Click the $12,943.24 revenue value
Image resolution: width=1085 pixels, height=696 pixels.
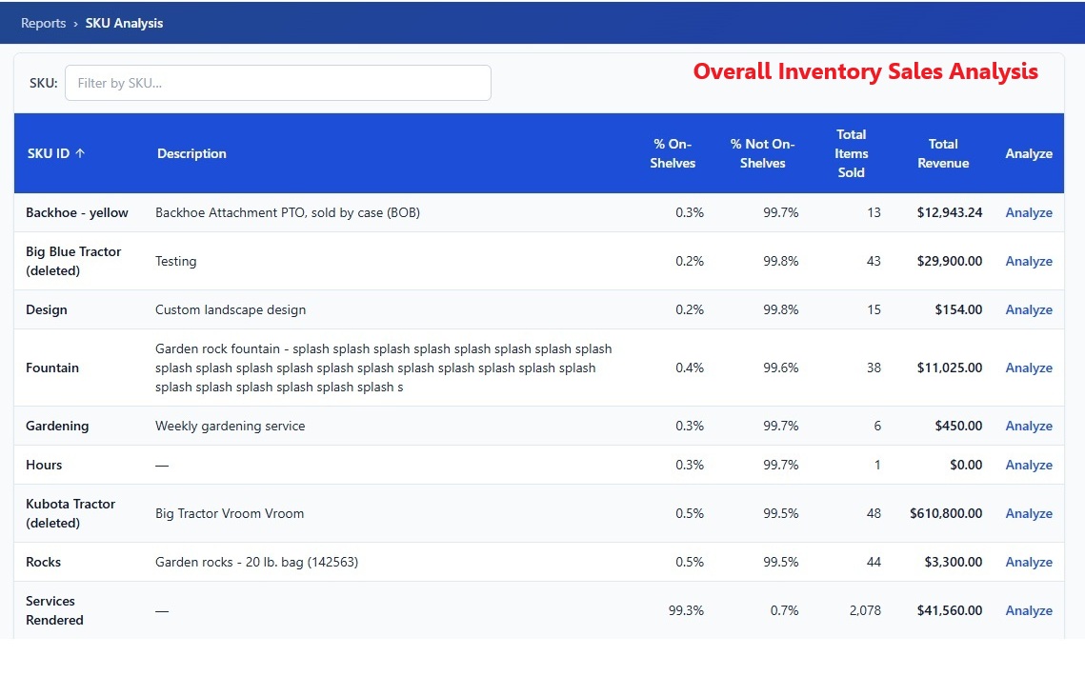pos(950,212)
